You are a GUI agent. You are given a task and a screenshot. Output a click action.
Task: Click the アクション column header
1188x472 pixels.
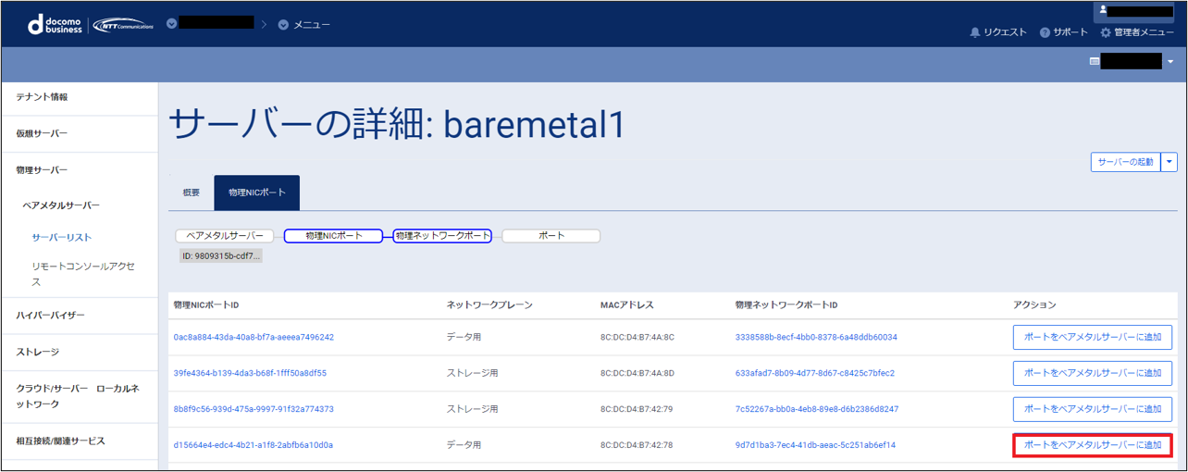coord(1034,305)
